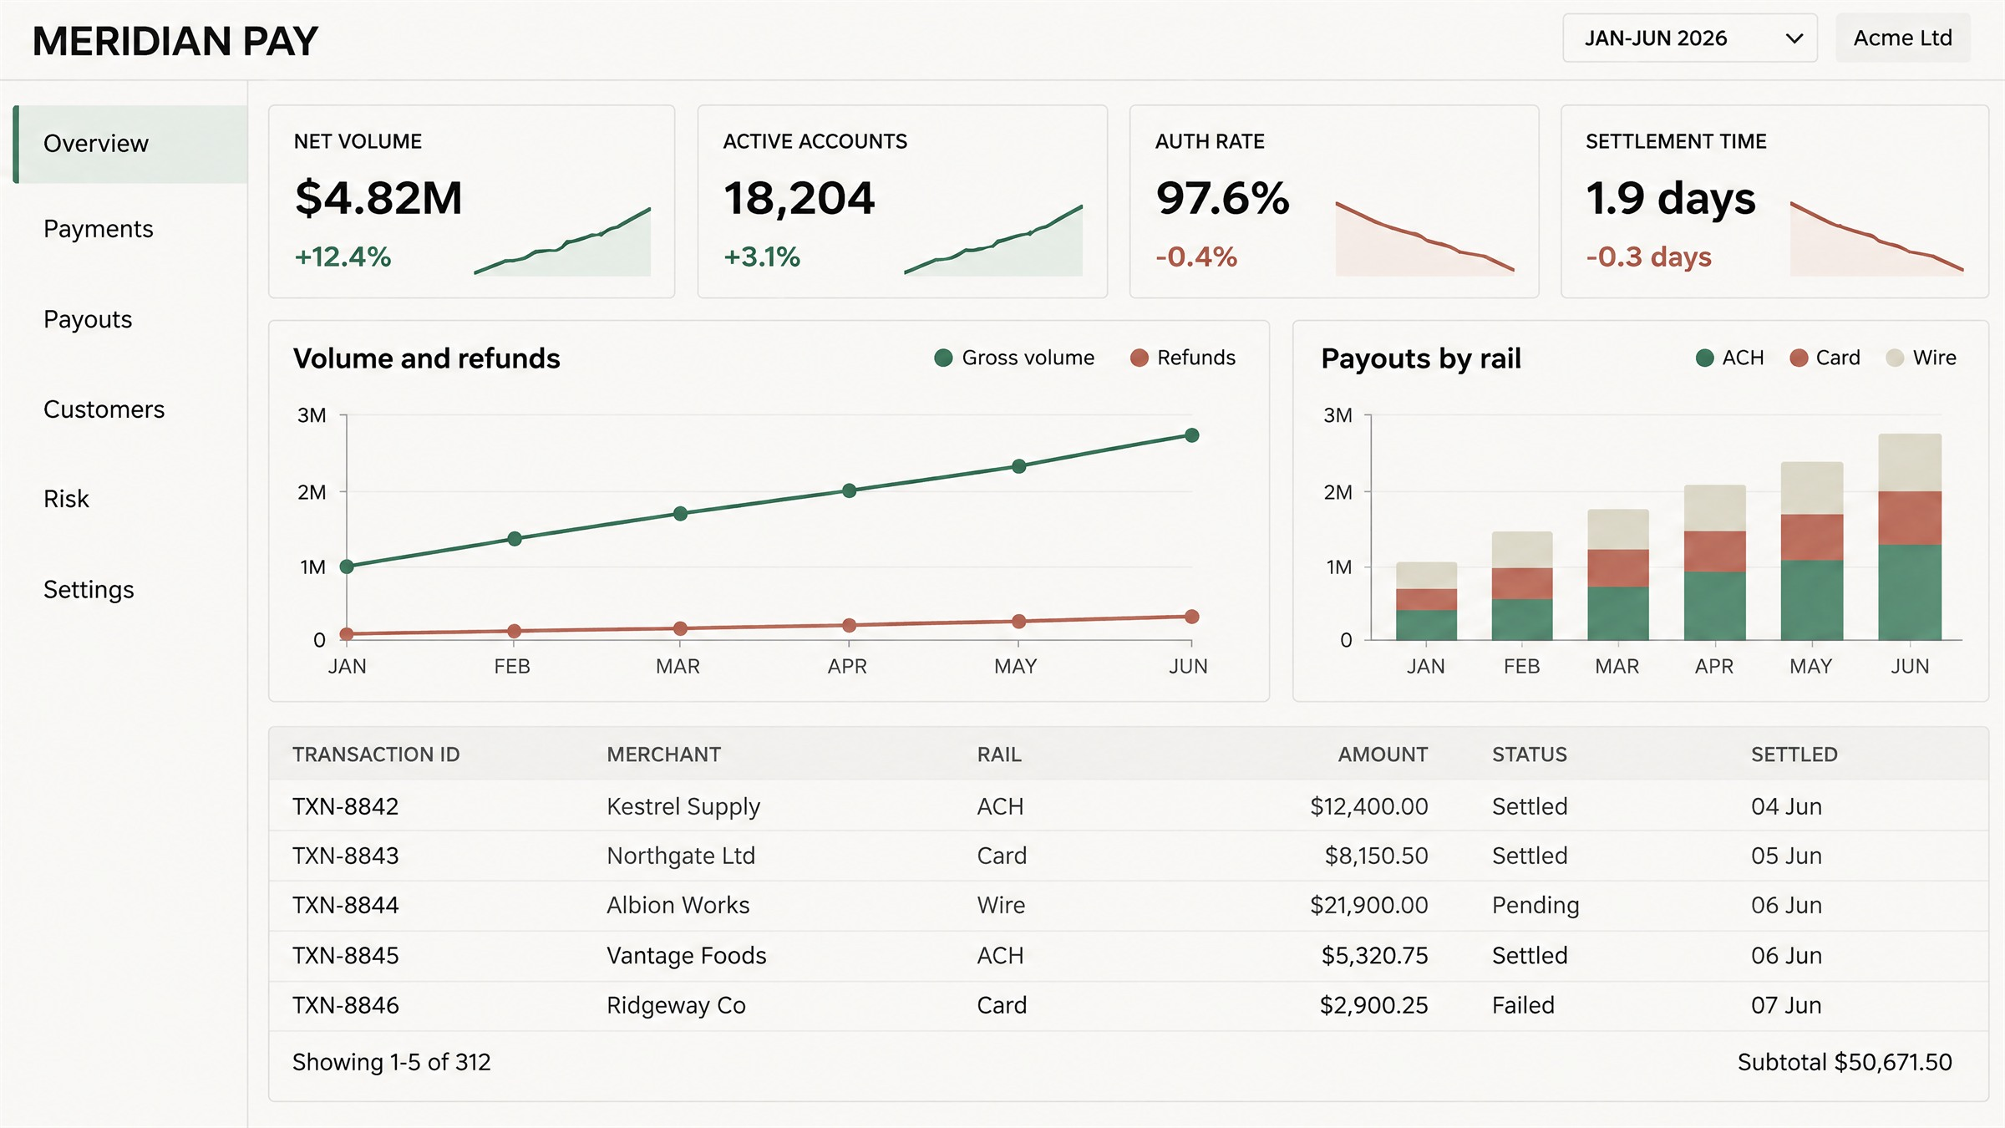This screenshot has width=2005, height=1128.
Task: Click the Acme Ltd account button
Action: [1902, 38]
